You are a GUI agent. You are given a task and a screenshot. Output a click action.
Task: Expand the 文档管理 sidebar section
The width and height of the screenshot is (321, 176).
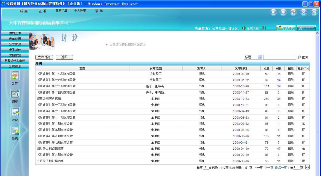click(x=15, y=55)
